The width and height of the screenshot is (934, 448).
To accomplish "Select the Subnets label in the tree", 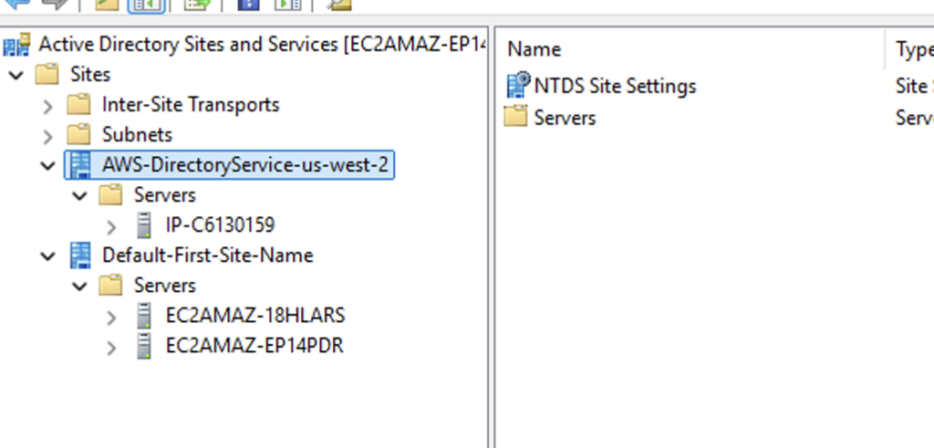I will (137, 135).
